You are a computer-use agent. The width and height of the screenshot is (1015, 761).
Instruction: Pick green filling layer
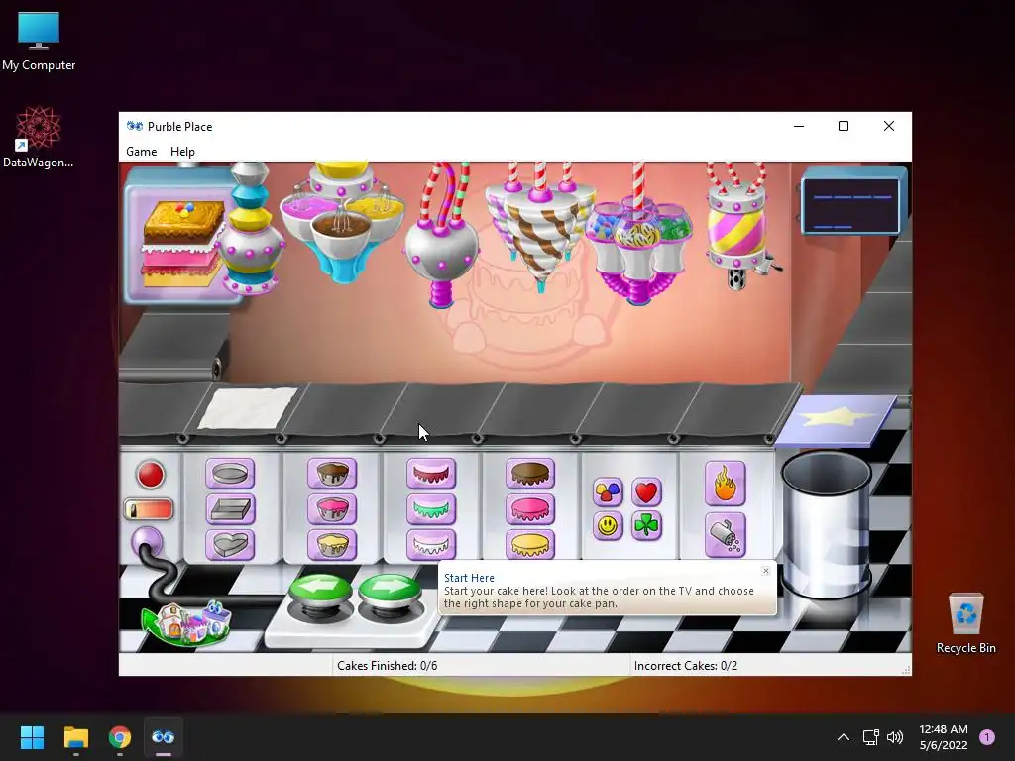pos(431,509)
